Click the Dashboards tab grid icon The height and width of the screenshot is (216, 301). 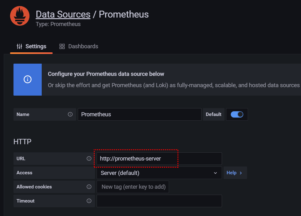click(x=62, y=46)
